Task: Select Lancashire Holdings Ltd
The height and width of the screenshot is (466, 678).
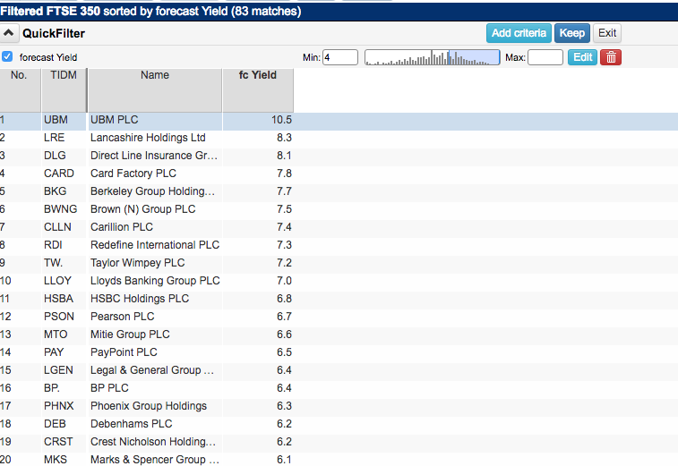Action: pos(148,138)
